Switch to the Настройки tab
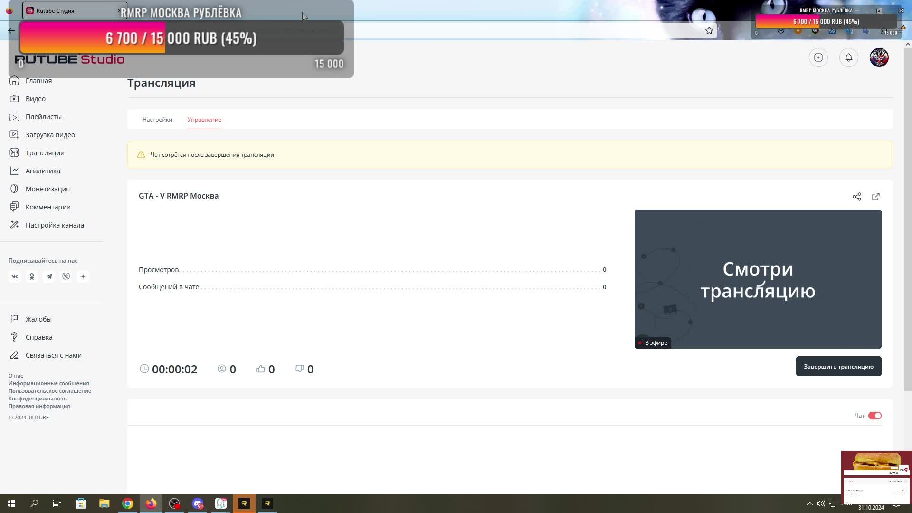The height and width of the screenshot is (513, 912). [x=157, y=120]
